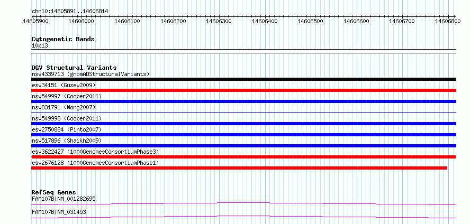
Task: Open gene FAM107B|NM_031453 label
Action: pos(59,212)
